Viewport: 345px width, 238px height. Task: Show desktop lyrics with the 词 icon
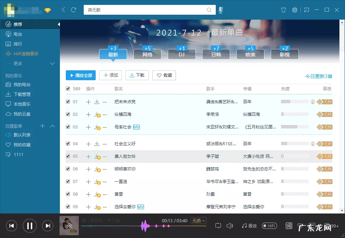pyautogui.click(x=289, y=226)
